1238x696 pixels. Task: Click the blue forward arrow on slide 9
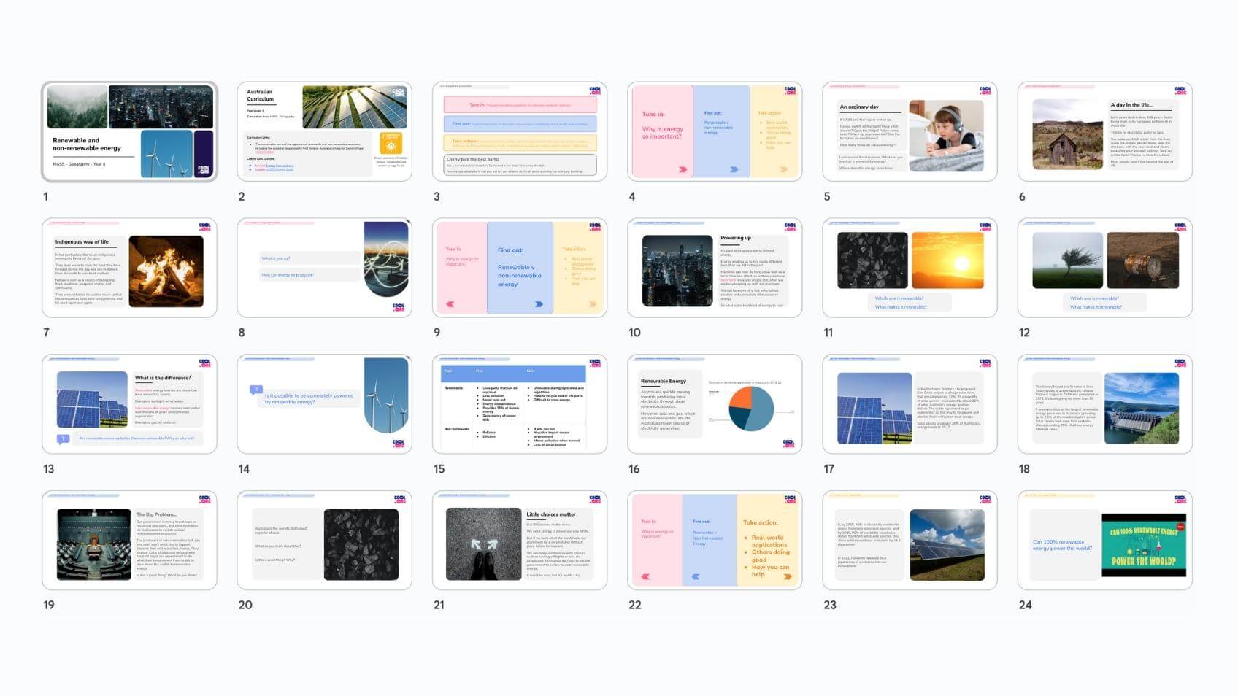(x=539, y=304)
